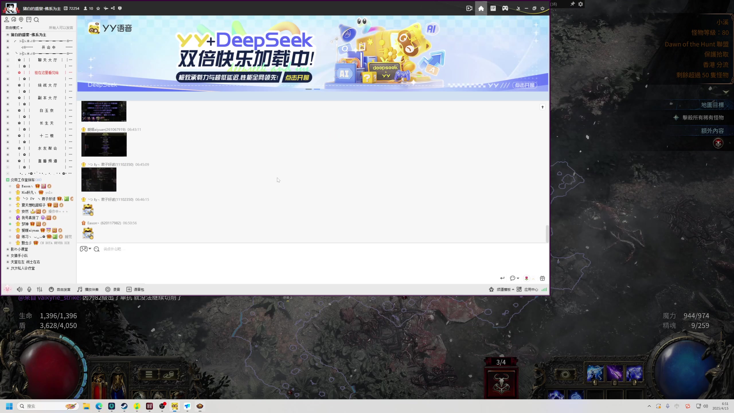Select user 梦神 in member list
This screenshot has width=734, height=413.
pos(25,224)
